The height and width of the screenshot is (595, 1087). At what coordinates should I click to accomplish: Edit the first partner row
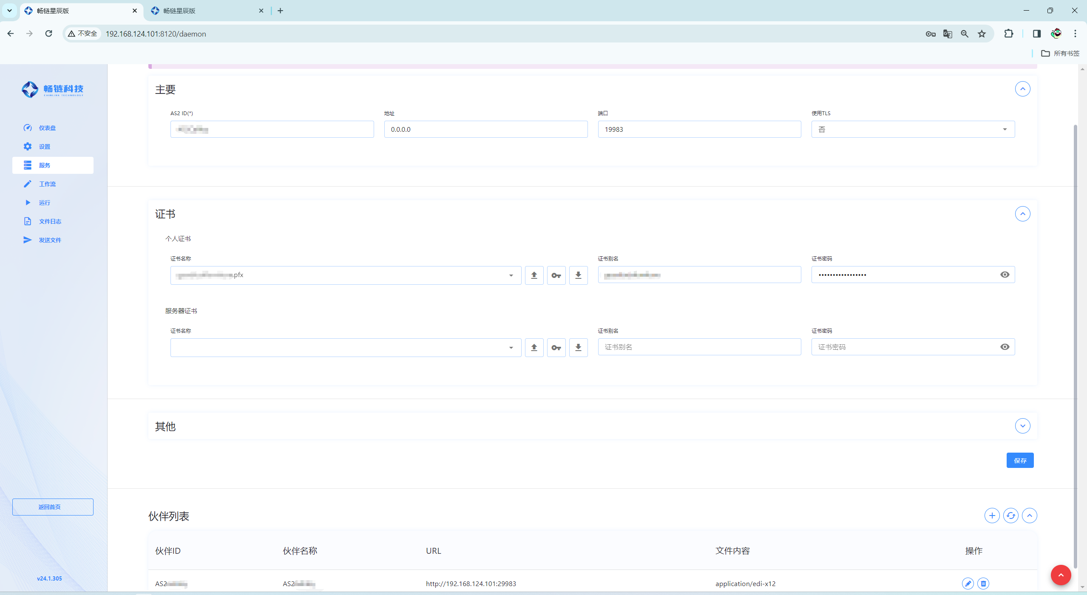coord(968,584)
